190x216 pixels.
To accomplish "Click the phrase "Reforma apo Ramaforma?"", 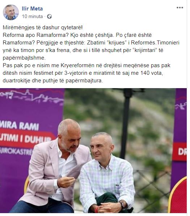I will [x=36, y=35].
